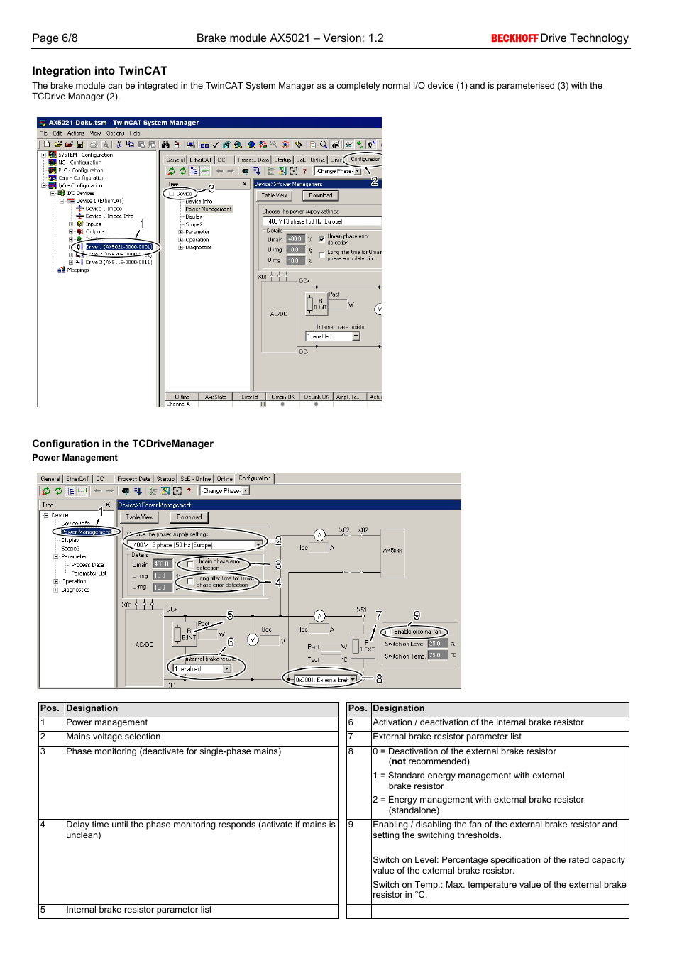Check Umain phase error detection in lower screenshot
This screenshot has height=958, width=677.
190,564
